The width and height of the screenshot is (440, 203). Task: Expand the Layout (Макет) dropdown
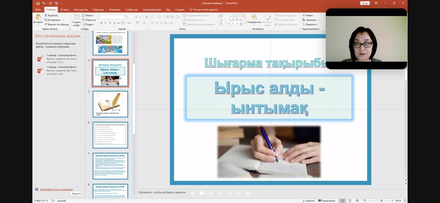89,15
